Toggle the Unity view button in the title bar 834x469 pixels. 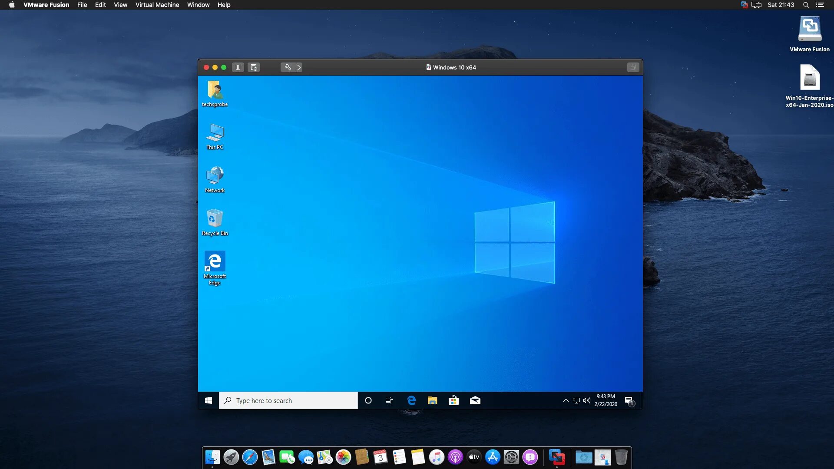[x=633, y=67]
